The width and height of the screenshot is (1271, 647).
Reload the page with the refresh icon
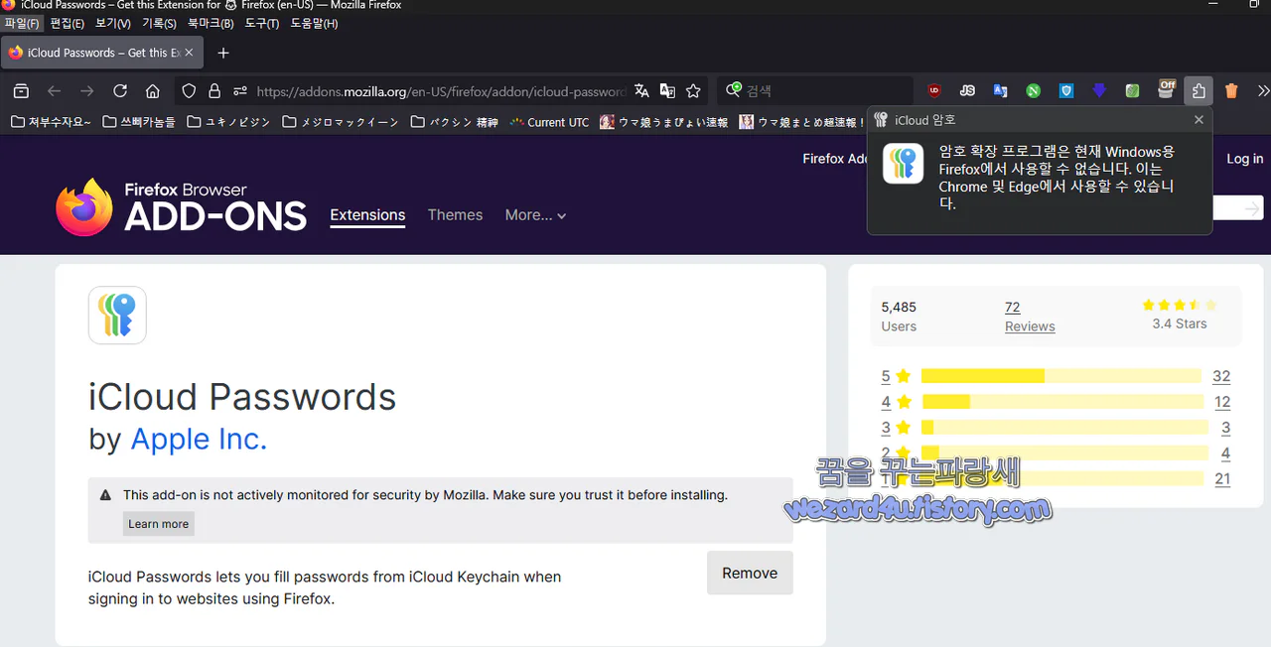pos(120,91)
